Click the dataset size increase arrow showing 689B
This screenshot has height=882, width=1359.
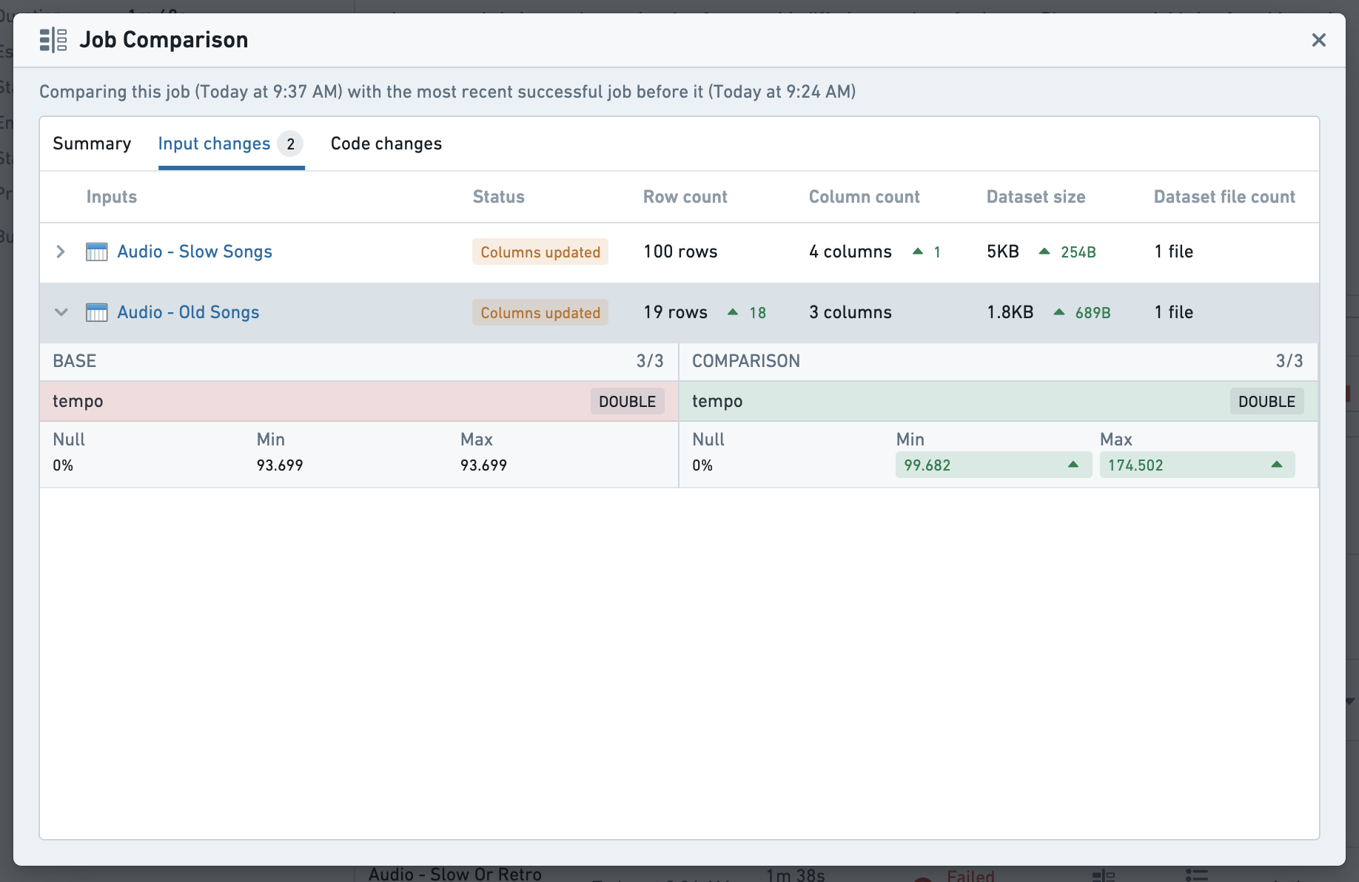[1059, 312]
